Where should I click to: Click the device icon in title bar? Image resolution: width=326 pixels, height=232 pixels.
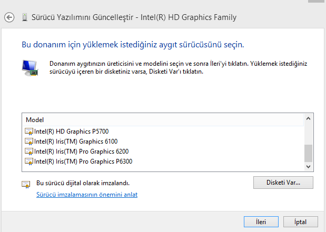(24, 18)
